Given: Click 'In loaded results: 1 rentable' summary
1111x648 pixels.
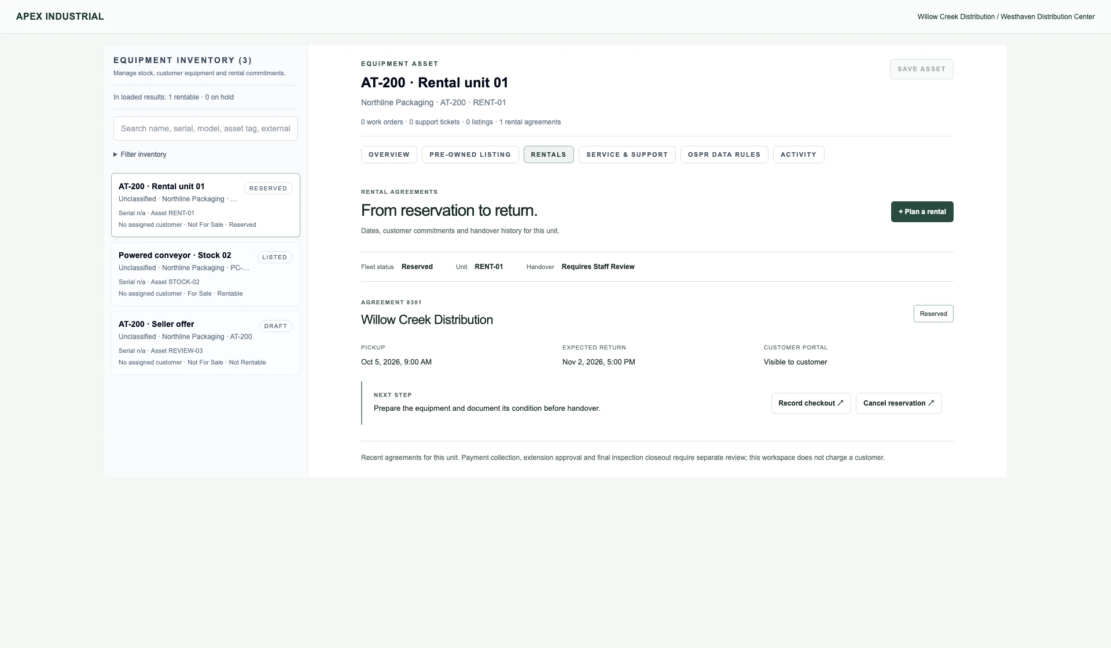Looking at the screenshot, I should pyautogui.click(x=156, y=97).
